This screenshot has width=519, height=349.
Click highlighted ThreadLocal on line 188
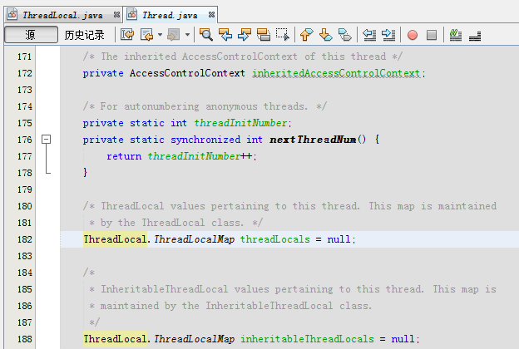coord(115,339)
